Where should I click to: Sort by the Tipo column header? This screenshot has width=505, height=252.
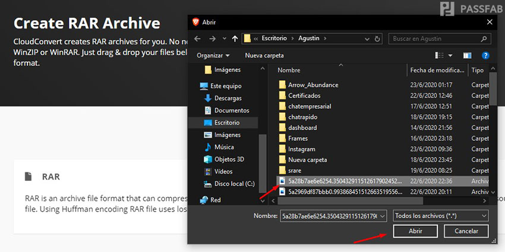point(478,70)
